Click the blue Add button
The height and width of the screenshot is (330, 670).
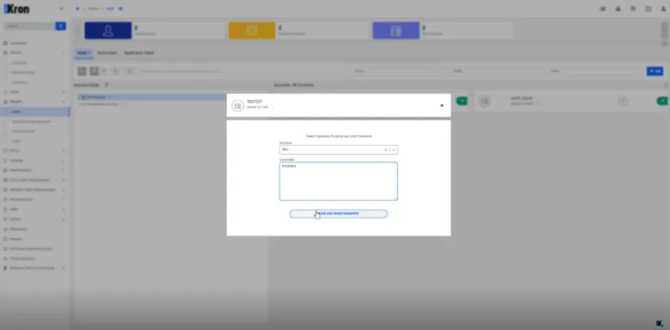coord(655,70)
